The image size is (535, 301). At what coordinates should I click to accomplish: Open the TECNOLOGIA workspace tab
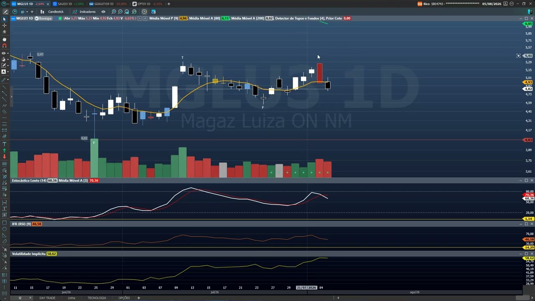click(x=97, y=298)
